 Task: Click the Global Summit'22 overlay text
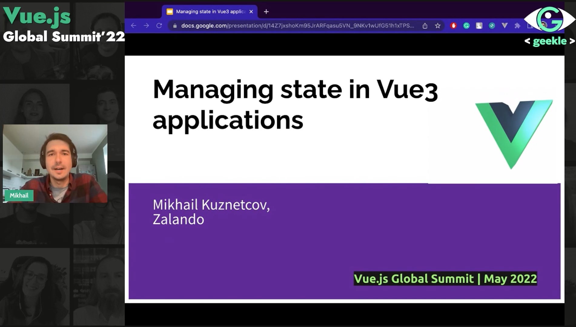tap(64, 37)
